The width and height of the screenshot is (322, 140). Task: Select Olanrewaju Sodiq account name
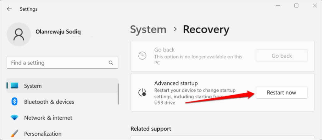(58, 32)
